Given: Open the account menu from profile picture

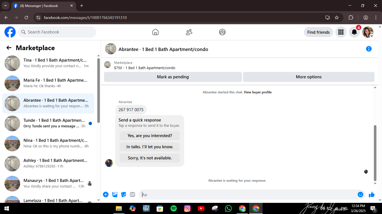Looking at the screenshot, I should (368, 32).
